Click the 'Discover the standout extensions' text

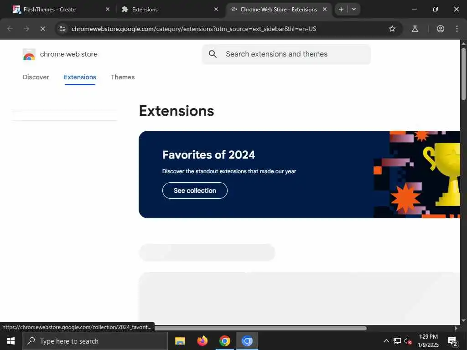pos(229,171)
